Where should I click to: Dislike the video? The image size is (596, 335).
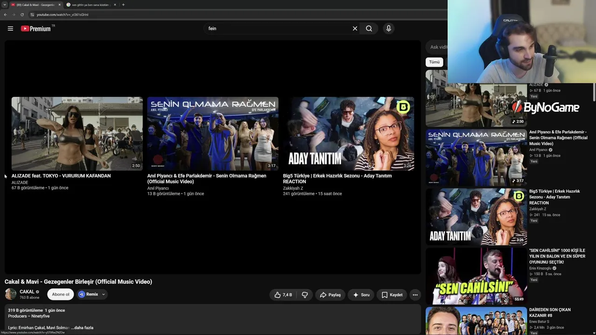click(x=305, y=295)
